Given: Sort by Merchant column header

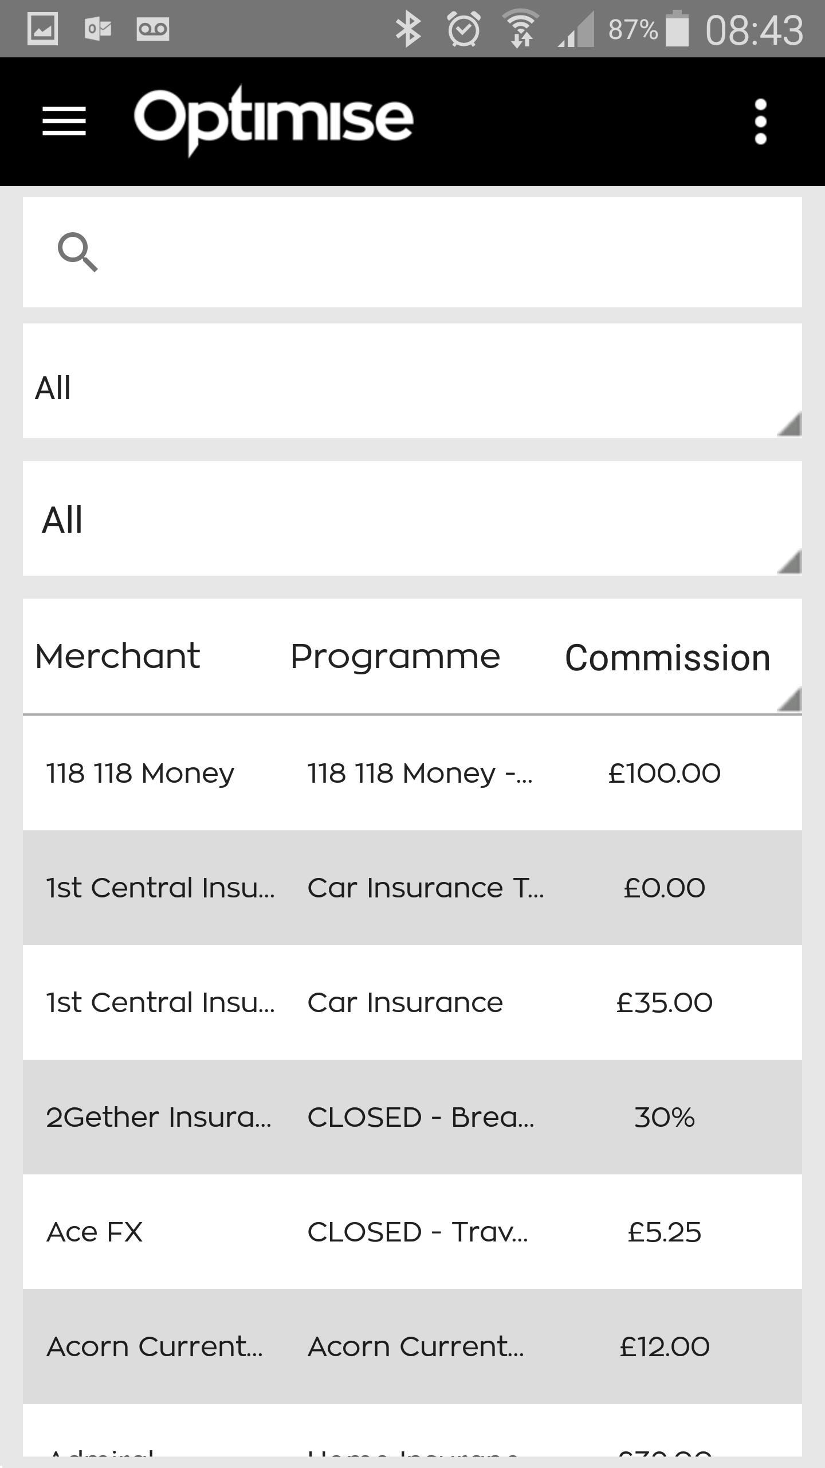Looking at the screenshot, I should 117,657.
